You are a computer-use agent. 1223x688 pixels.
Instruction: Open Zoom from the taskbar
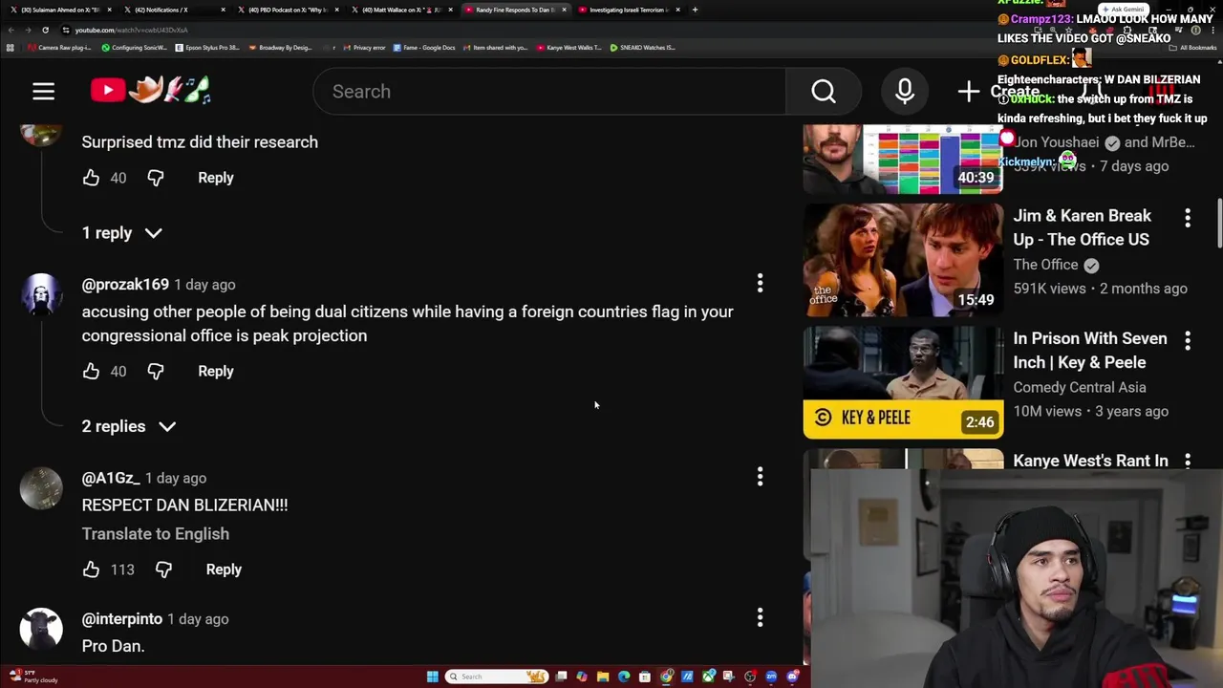point(771,677)
